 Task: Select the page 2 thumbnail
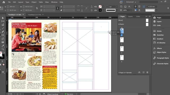[x=122, y=40]
